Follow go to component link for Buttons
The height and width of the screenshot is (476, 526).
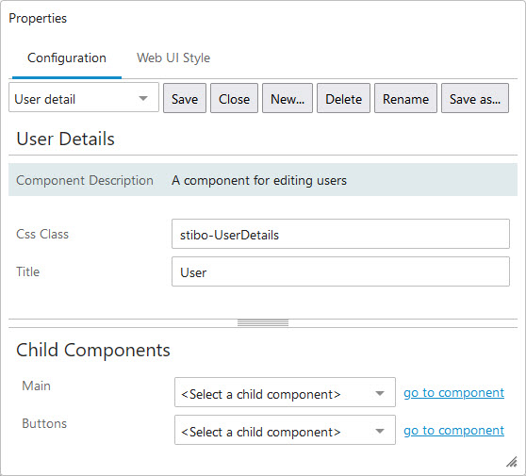(453, 431)
